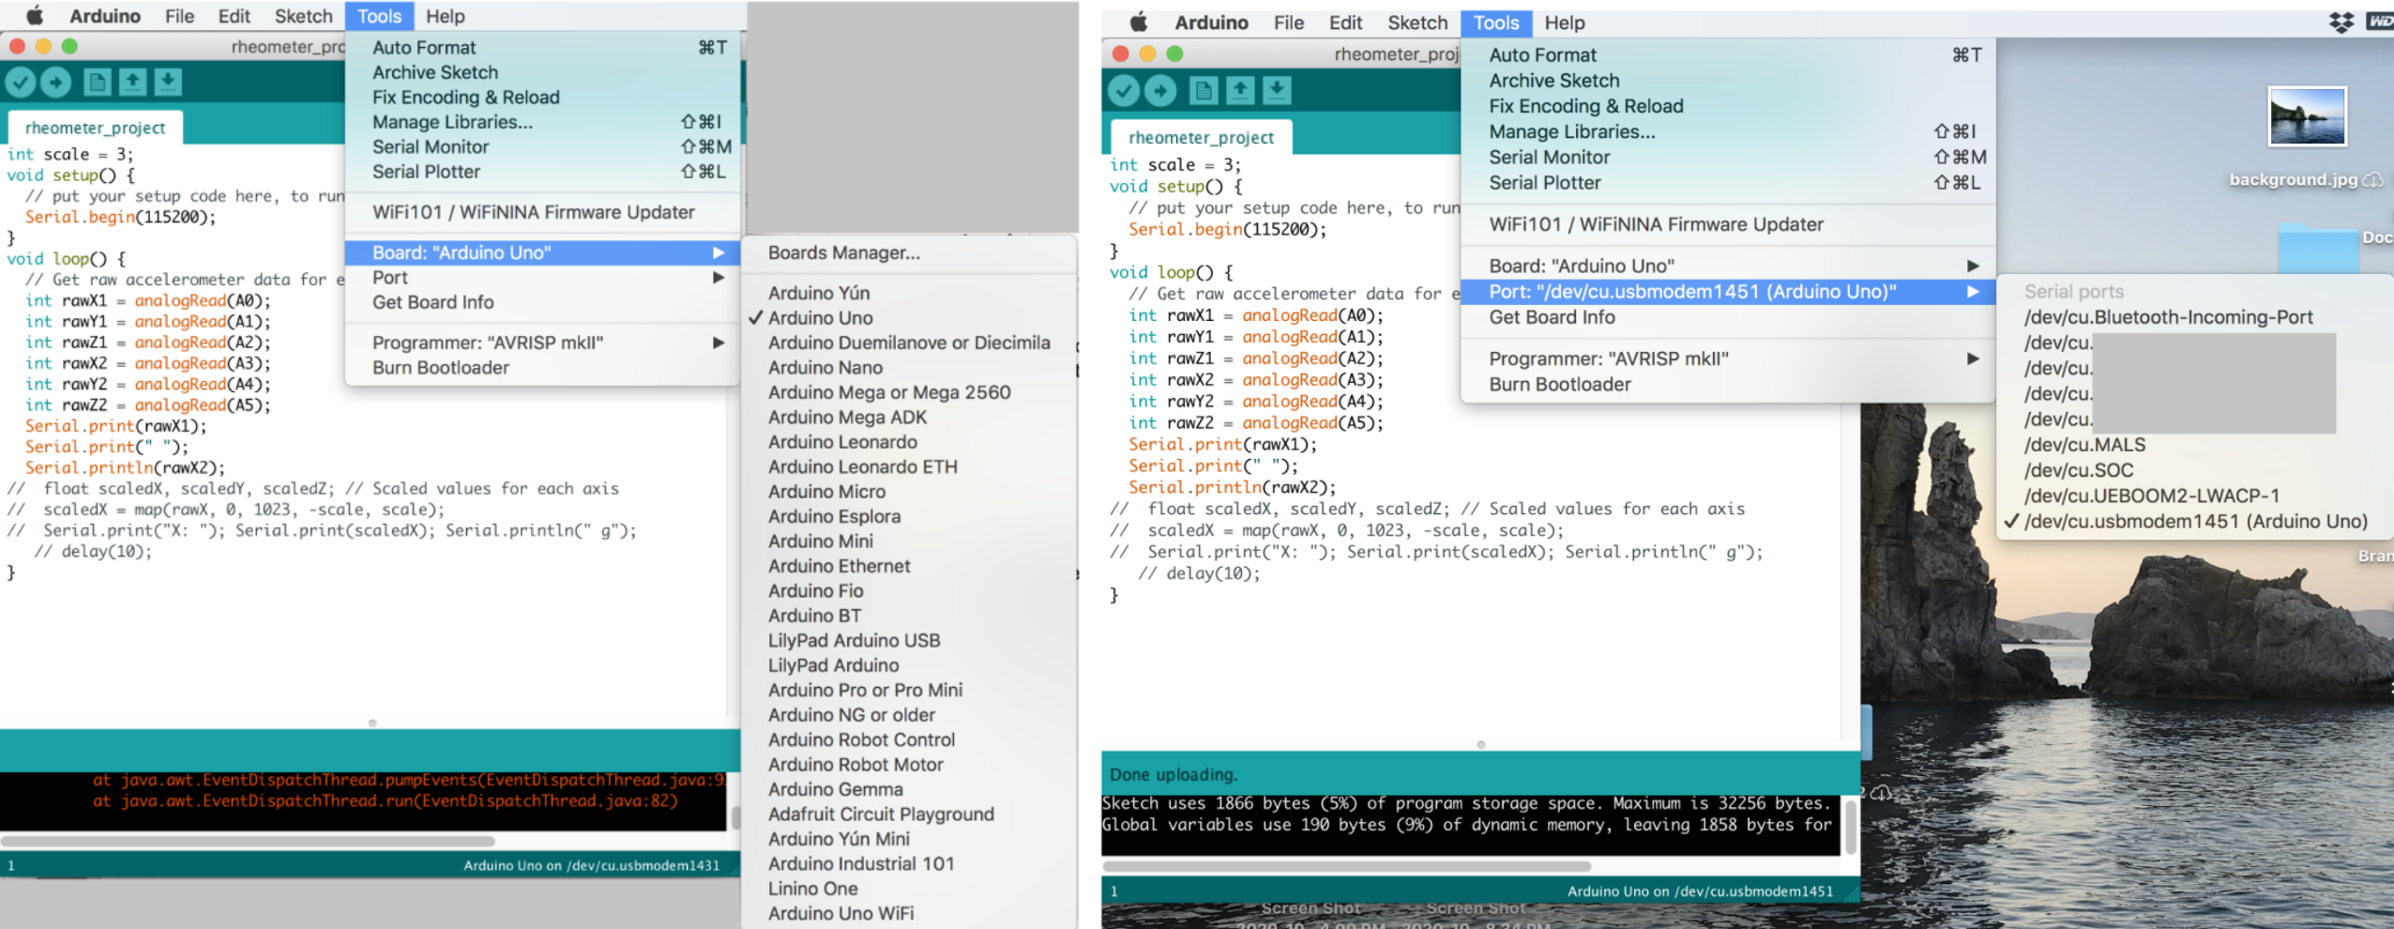Choose Get Board Info in left menu

click(x=543, y=302)
